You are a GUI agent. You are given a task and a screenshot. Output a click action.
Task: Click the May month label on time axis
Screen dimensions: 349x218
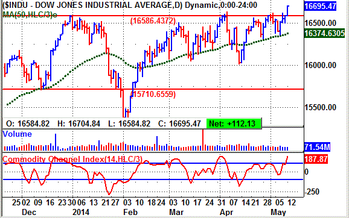(x=278, y=212)
